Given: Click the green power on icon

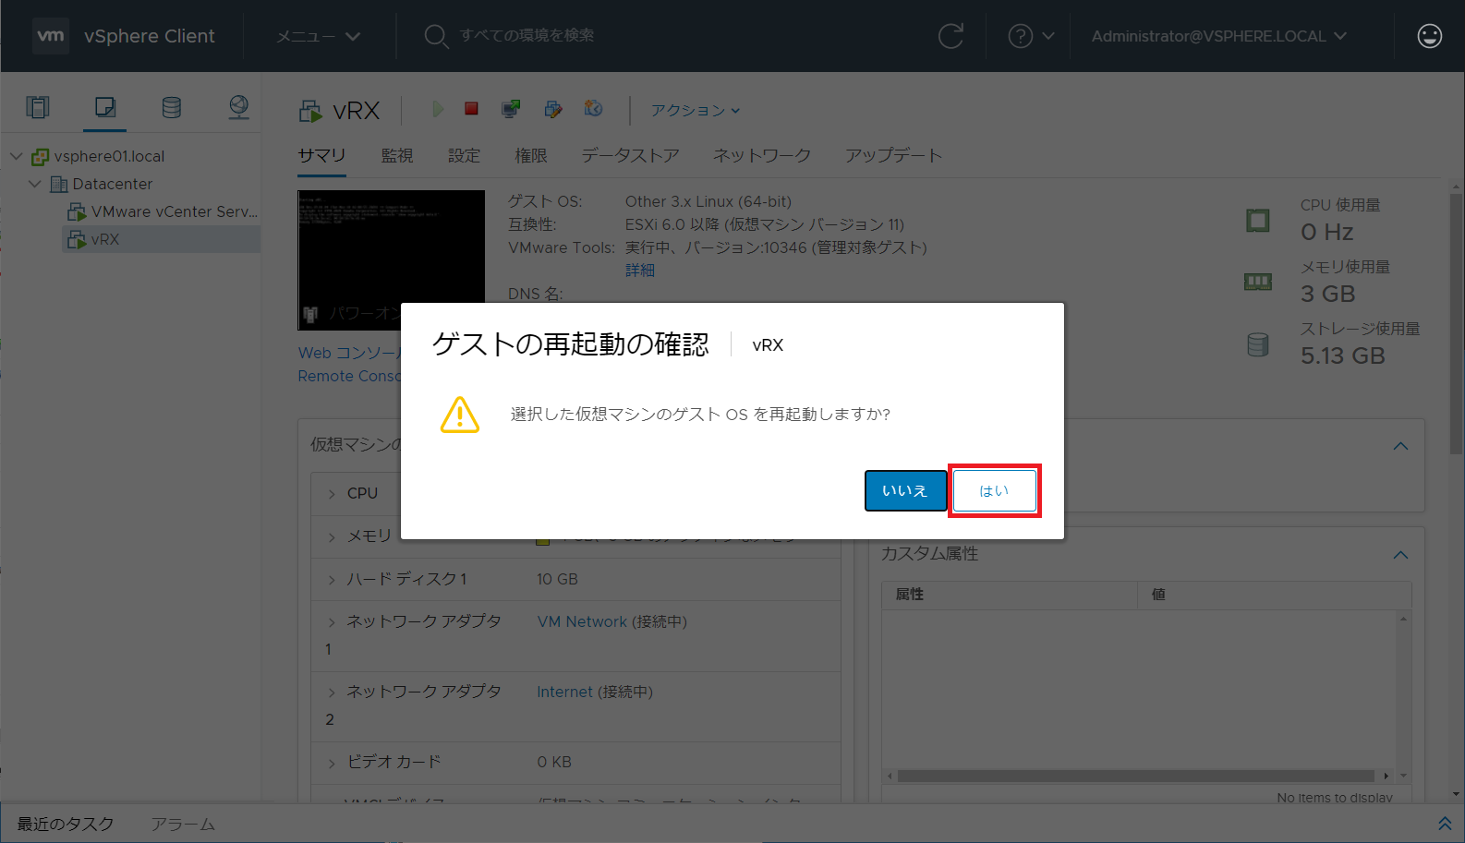Looking at the screenshot, I should pos(437,109).
